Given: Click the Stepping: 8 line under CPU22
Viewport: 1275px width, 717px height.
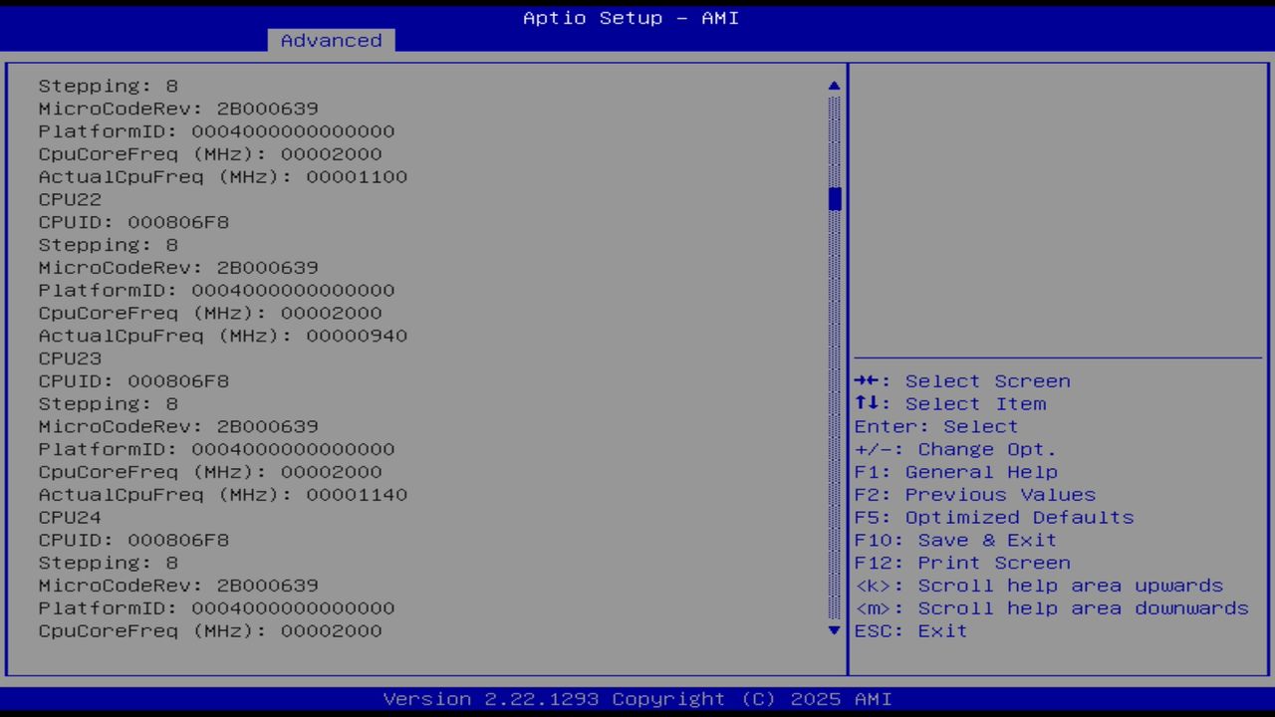Looking at the screenshot, I should click(107, 244).
